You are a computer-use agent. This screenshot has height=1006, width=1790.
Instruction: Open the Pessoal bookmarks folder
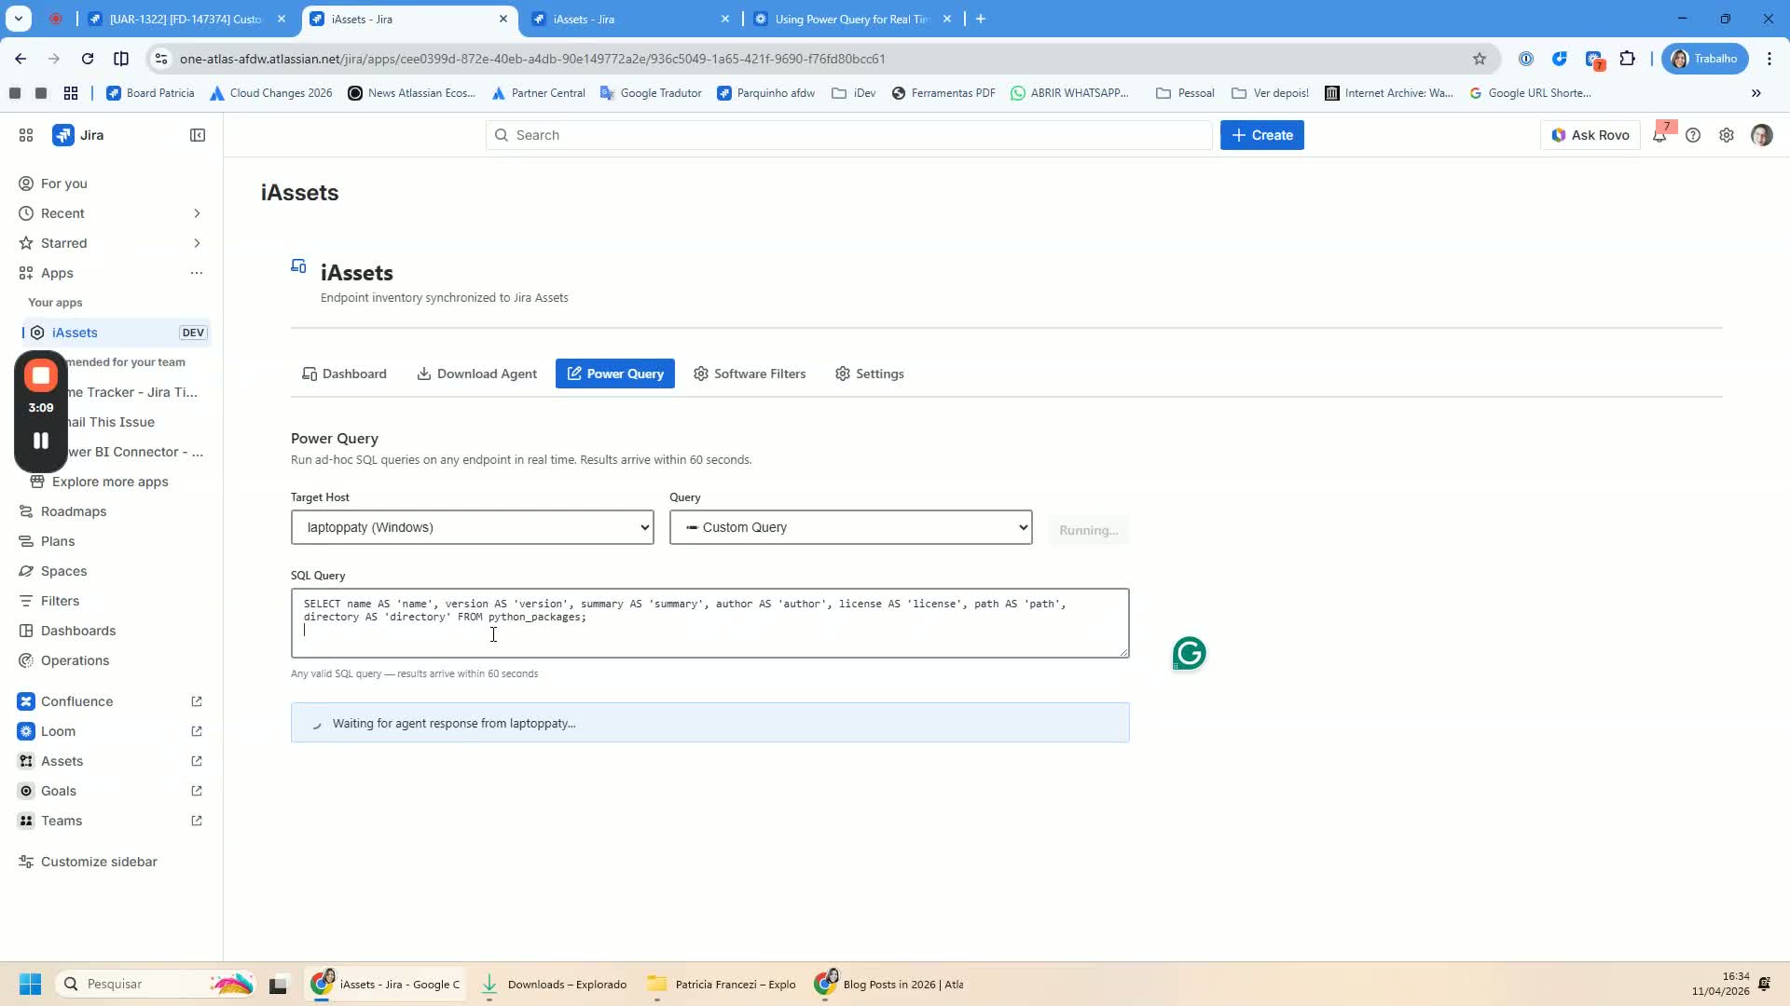coord(1185,93)
